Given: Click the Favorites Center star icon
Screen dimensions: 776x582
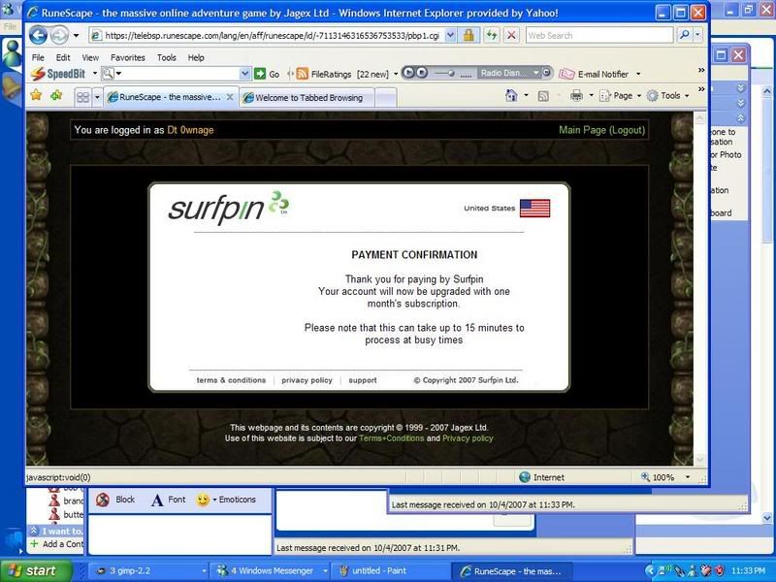Looking at the screenshot, I should pos(36,95).
